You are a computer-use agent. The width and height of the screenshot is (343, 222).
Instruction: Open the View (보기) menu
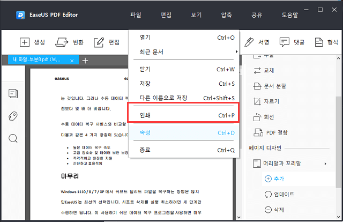click(x=196, y=14)
